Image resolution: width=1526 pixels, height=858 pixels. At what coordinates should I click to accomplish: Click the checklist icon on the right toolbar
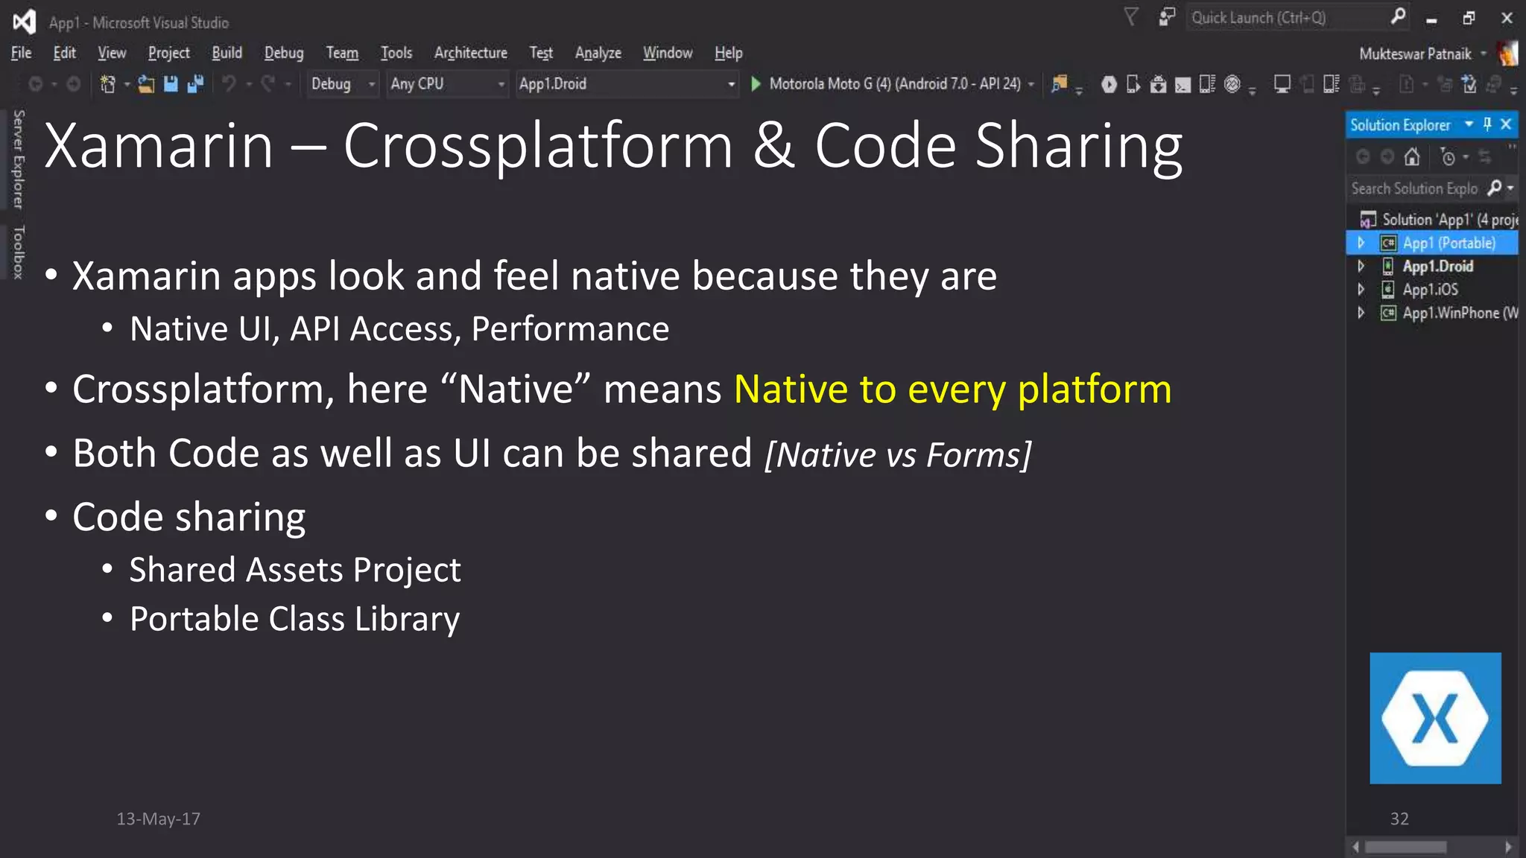tap(1469, 84)
